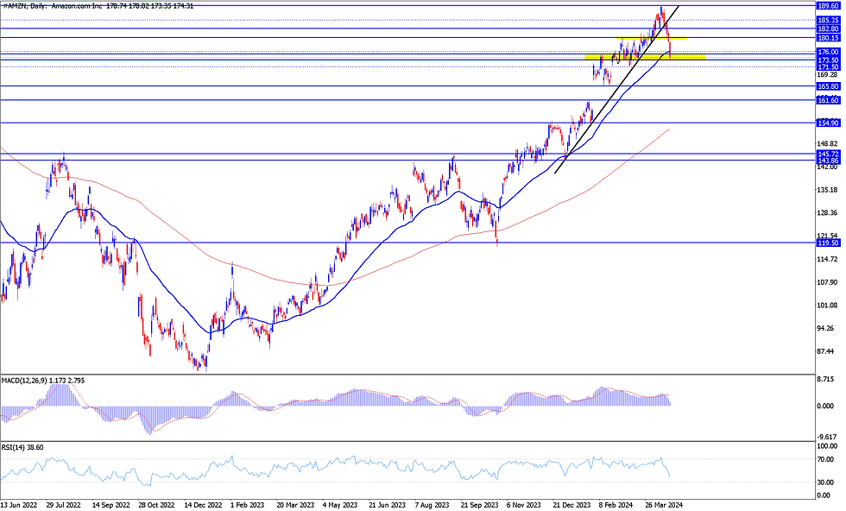Select the 28 Oct 2022 date label

pyautogui.click(x=156, y=505)
